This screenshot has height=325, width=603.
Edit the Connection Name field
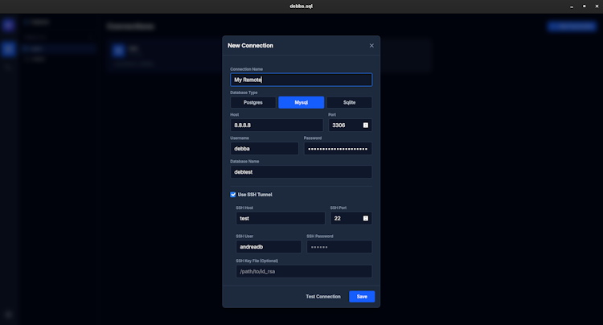click(x=301, y=80)
